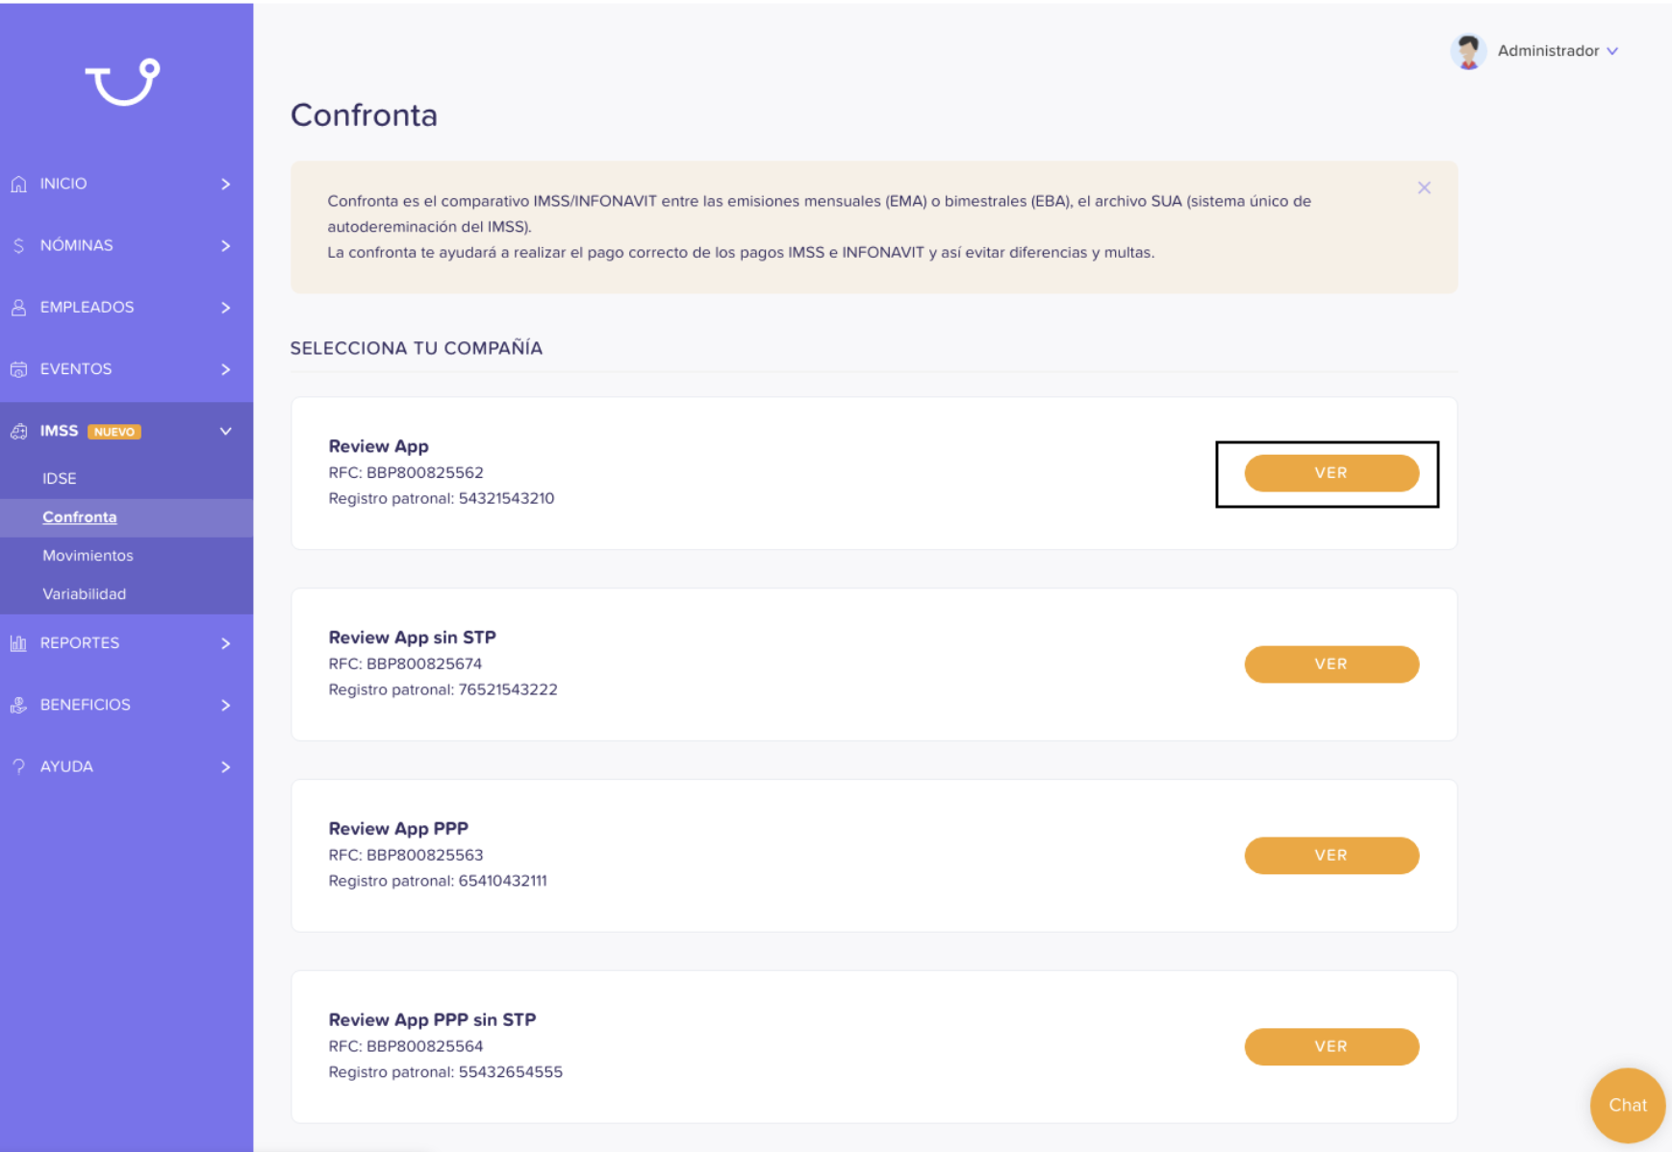Select Movimientos in the IMSS submenu
This screenshot has height=1152, width=1672.
pos(88,556)
